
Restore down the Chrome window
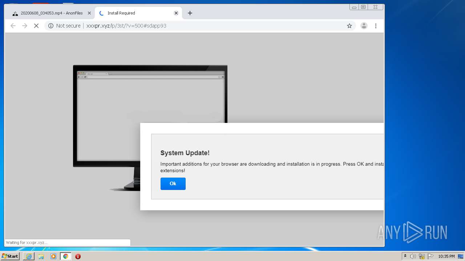[363, 7]
